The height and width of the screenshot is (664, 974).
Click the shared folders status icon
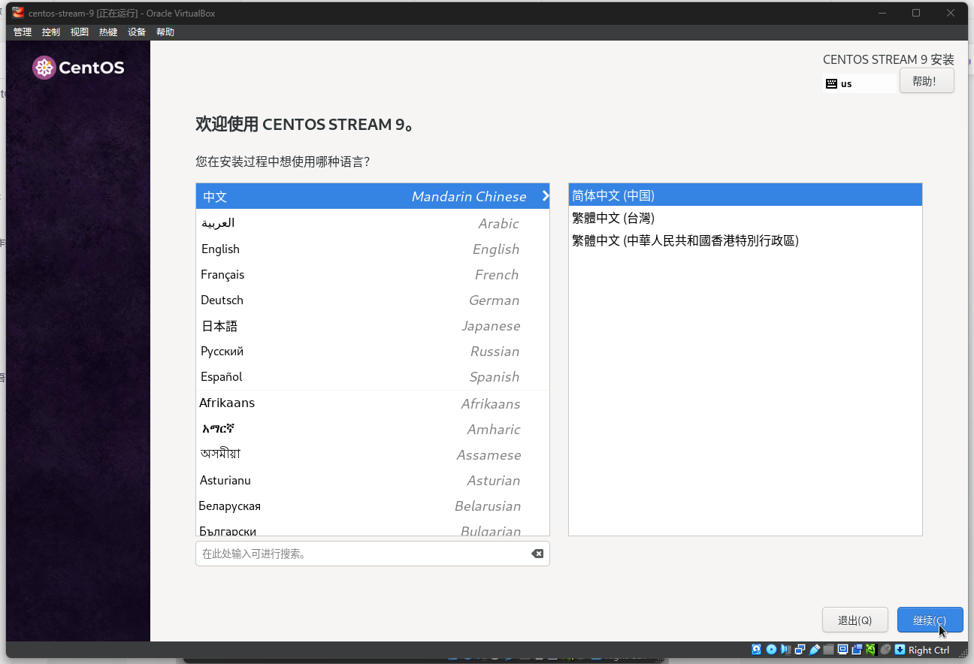click(x=828, y=650)
